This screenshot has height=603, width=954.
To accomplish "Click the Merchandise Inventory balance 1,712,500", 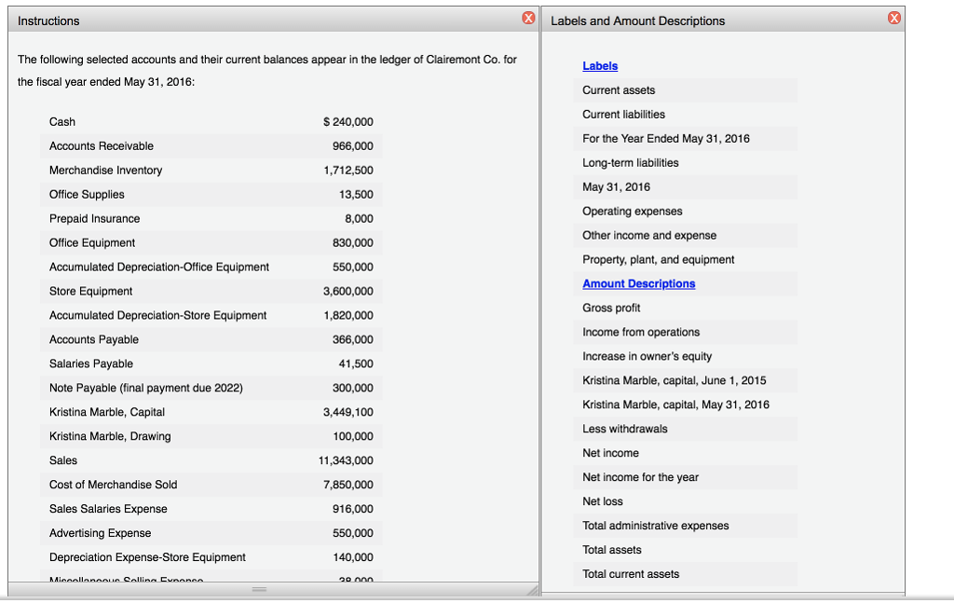I will 348,171.
